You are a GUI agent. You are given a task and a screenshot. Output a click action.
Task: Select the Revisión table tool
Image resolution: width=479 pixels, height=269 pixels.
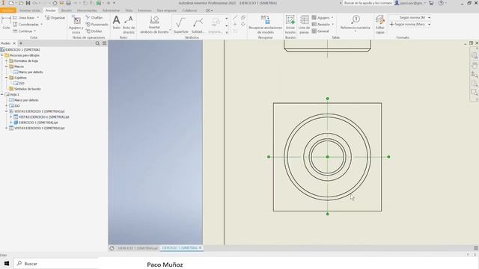321,25
